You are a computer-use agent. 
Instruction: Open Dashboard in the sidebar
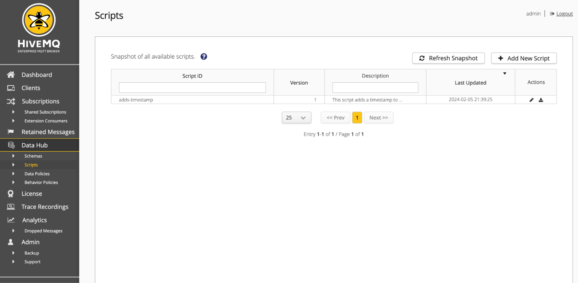[37, 75]
